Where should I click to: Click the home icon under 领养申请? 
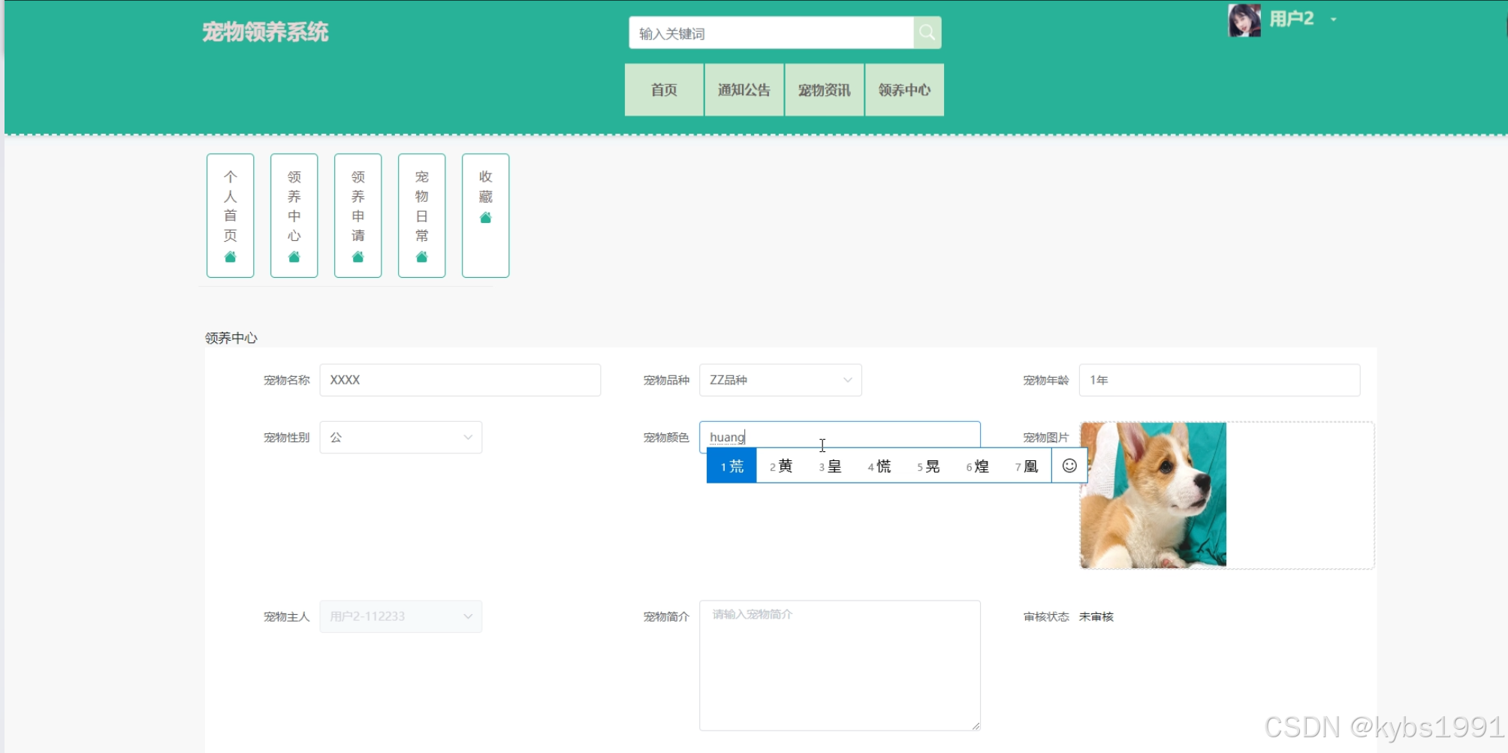pos(358,257)
